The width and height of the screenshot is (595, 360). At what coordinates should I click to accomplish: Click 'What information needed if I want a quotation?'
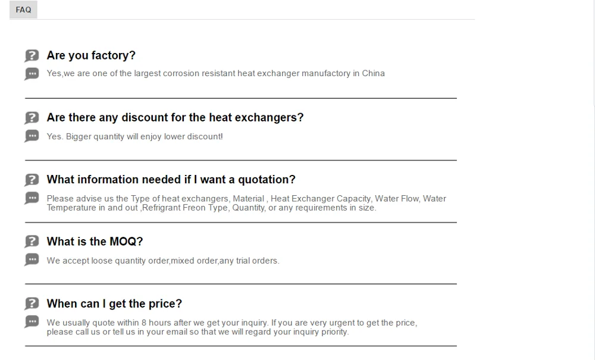171,179
